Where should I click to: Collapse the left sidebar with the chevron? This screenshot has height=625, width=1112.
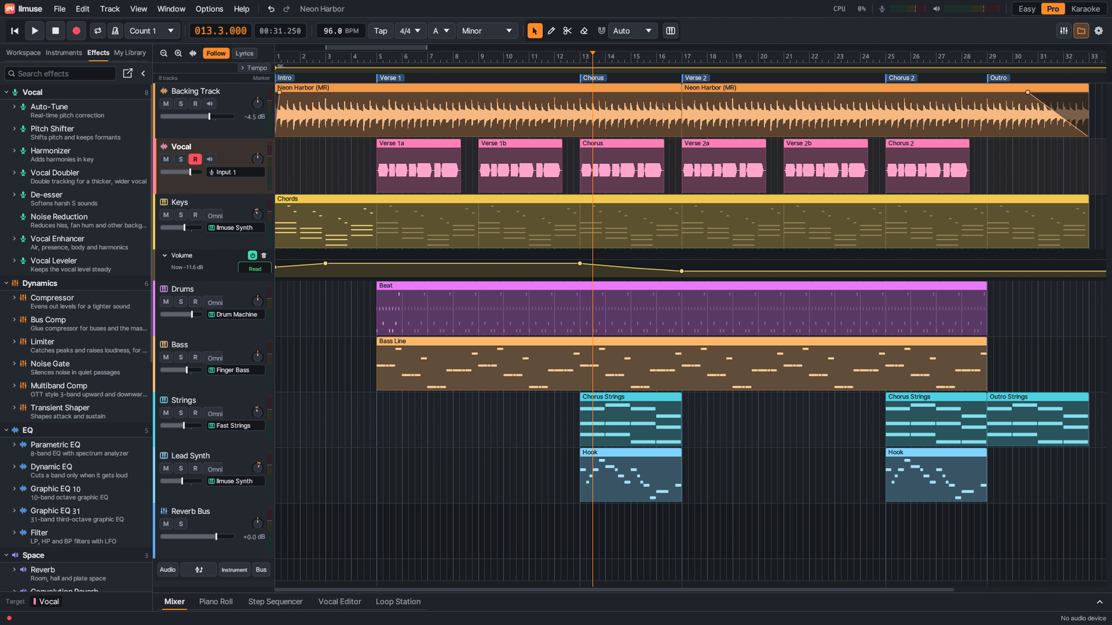point(143,73)
